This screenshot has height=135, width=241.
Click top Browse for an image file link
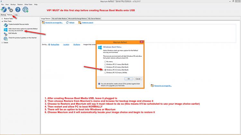[54, 23]
